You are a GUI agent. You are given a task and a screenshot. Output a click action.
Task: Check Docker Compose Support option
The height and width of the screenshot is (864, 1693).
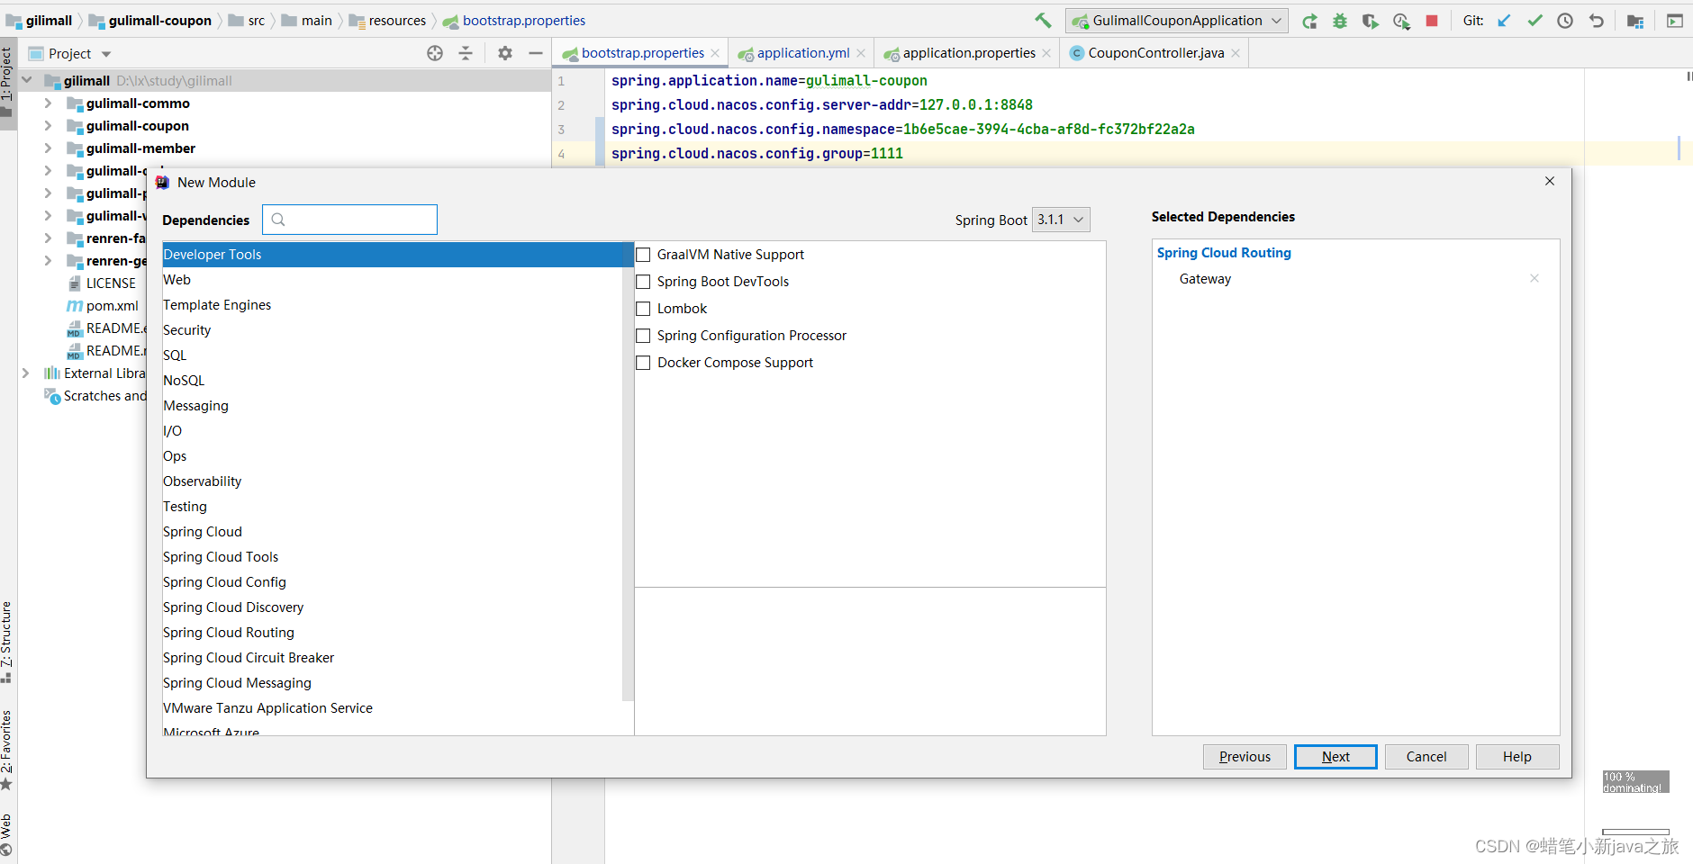[x=643, y=363]
